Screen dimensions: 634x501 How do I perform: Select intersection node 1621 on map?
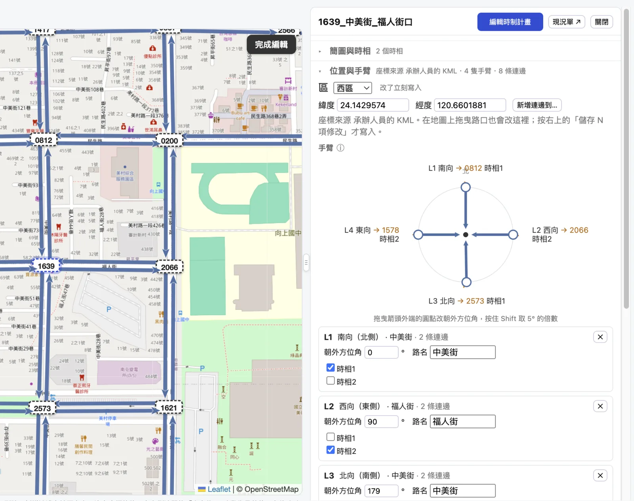169,408
